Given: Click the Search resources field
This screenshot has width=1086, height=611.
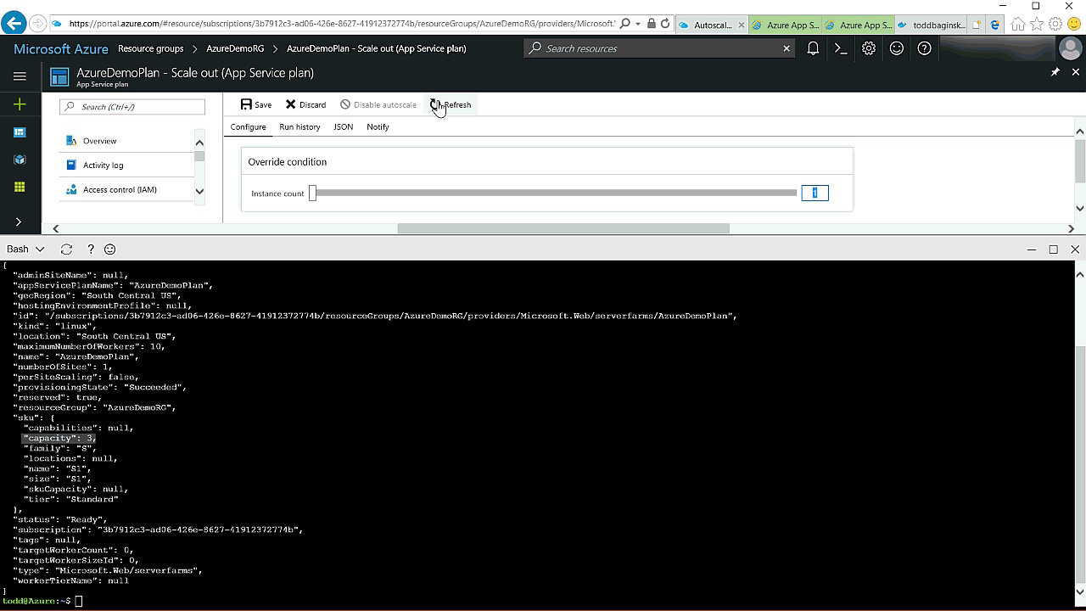Looking at the screenshot, I should pyautogui.click(x=659, y=48).
